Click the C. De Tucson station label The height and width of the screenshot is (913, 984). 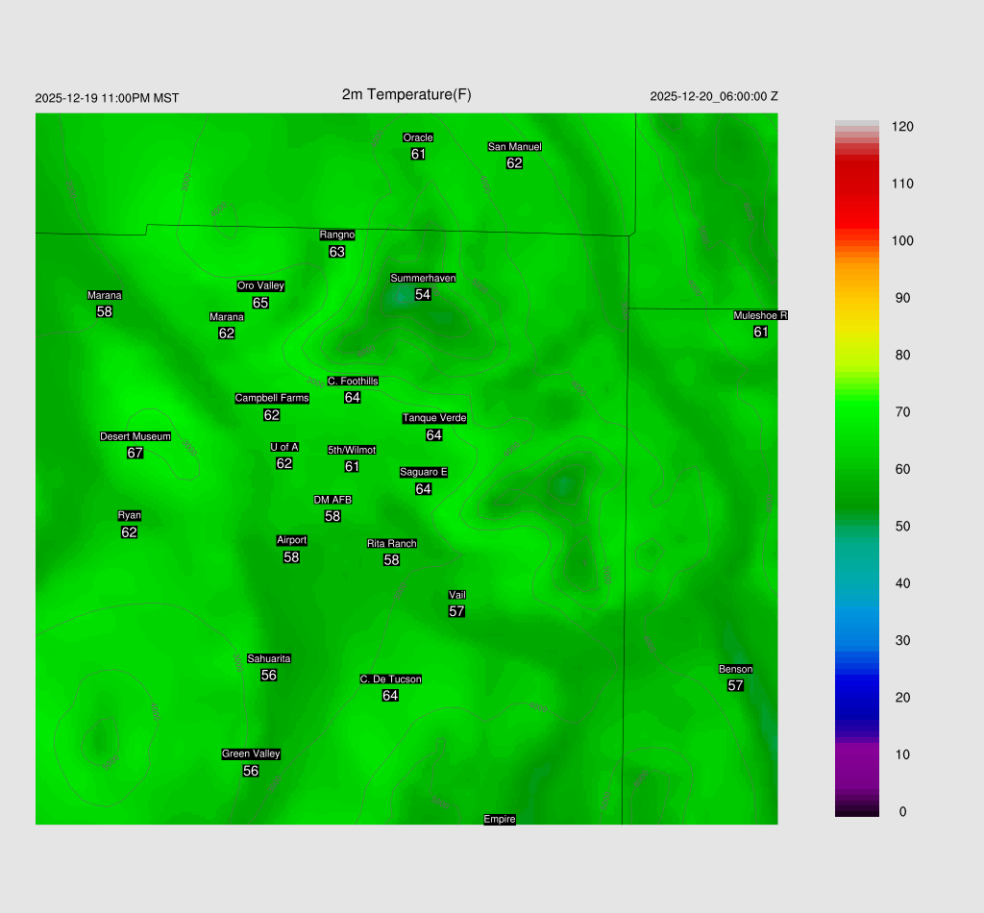click(390, 679)
